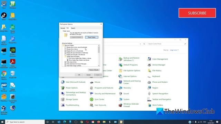Open Mouse settings
Screen dimensions: 221x124
click(95, 82)
